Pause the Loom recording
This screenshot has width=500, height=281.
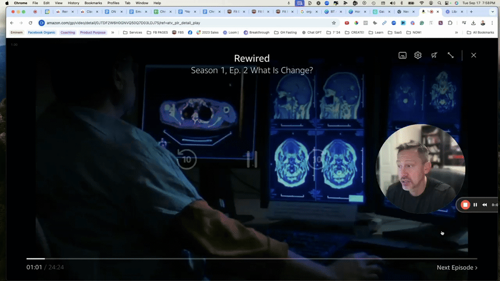click(475, 205)
